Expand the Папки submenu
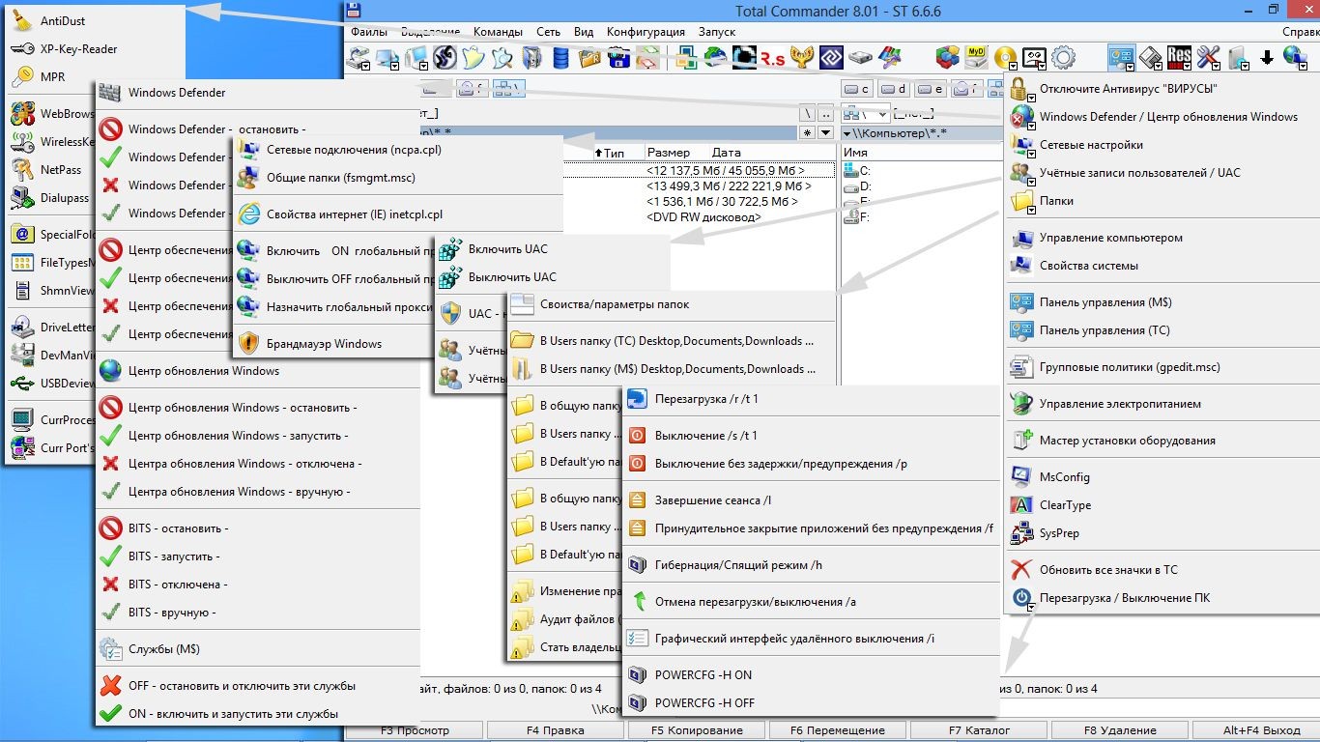 pos(1160,200)
